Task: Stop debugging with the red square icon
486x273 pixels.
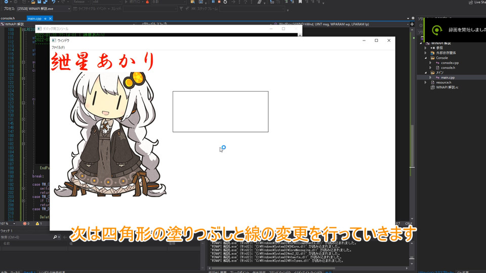Action: click(219, 2)
